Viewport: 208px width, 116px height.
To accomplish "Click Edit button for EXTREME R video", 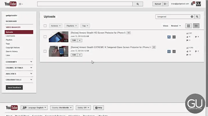I will coord(74,55).
